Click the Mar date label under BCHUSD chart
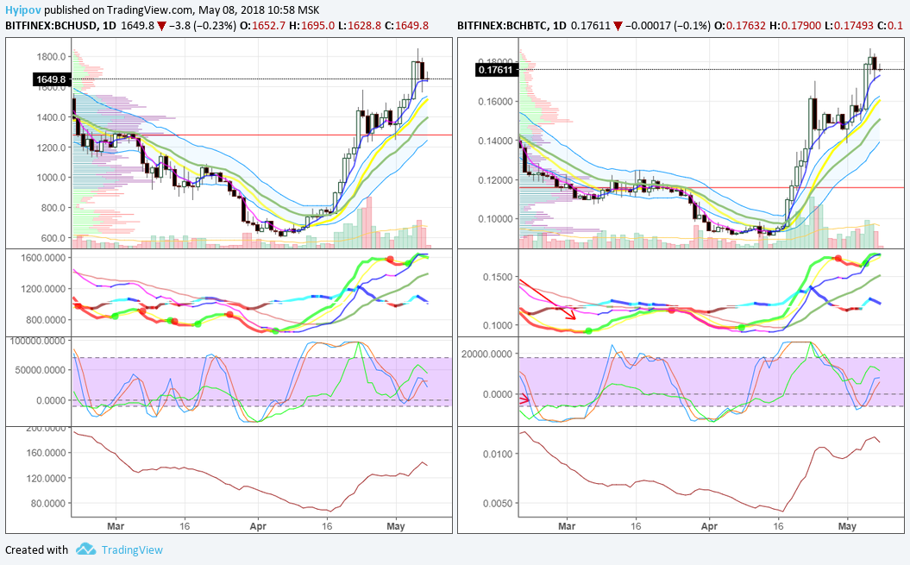 116,526
